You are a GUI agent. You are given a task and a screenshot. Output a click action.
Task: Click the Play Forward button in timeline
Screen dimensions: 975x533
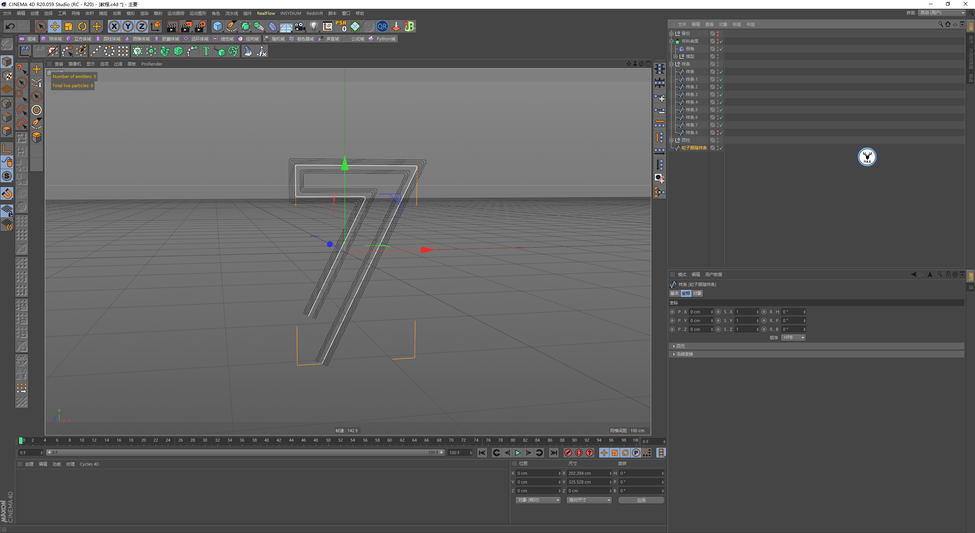[518, 453]
